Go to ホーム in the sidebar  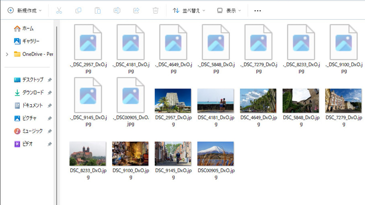[24, 28]
